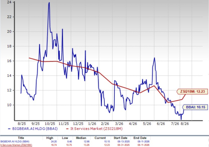Click the 12/25 x-axis label
Screen dimensions: 209x147
tap(78, 124)
